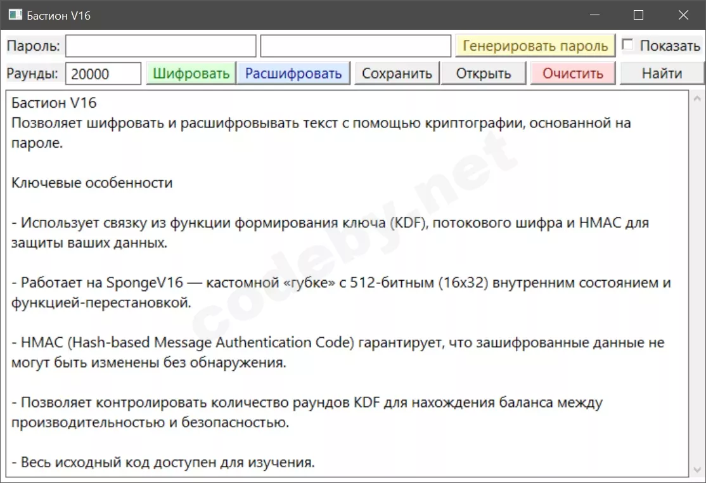Viewport: 706px width, 483px height.
Task: Close the Бастион application
Action: [x=683, y=14]
